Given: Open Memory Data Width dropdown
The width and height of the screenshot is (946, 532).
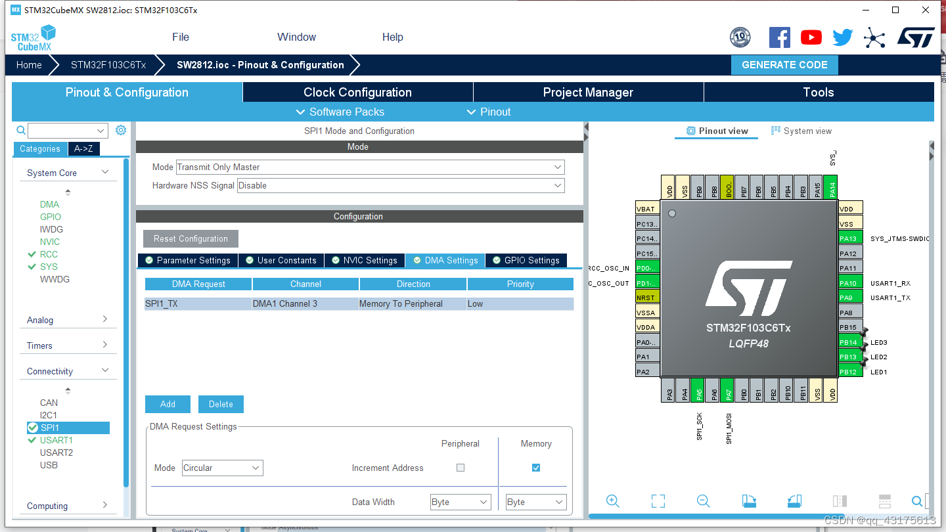Looking at the screenshot, I should click(x=535, y=502).
